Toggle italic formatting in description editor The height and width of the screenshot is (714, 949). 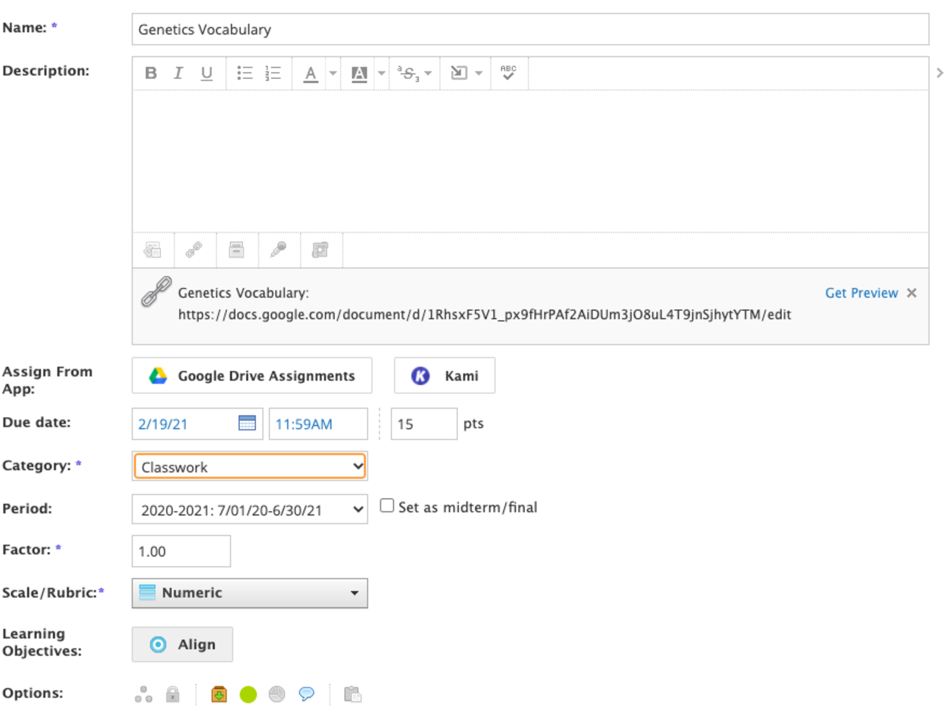tap(178, 73)
